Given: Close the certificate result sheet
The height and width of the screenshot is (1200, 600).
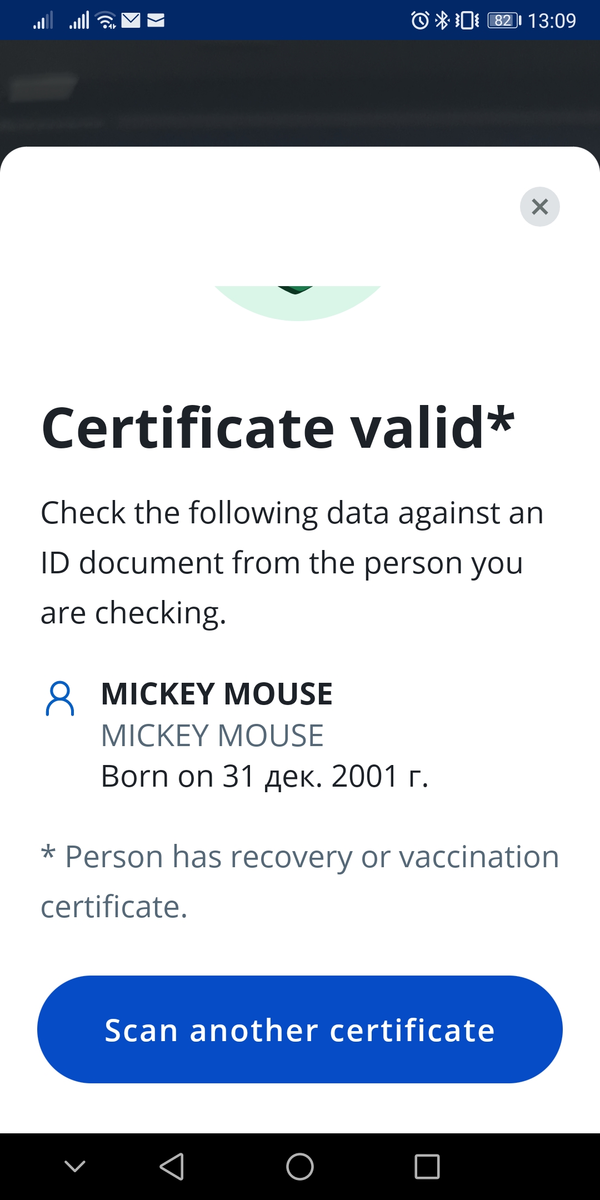Looking at the screenshot, I should (x=539, y=207).
